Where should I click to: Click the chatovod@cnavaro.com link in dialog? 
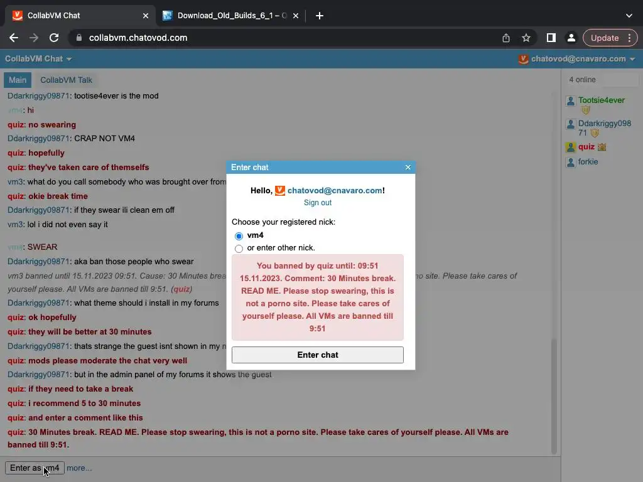tap(335, 191)
